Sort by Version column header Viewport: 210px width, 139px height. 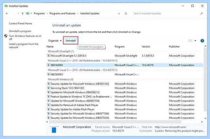coord(146,47)
